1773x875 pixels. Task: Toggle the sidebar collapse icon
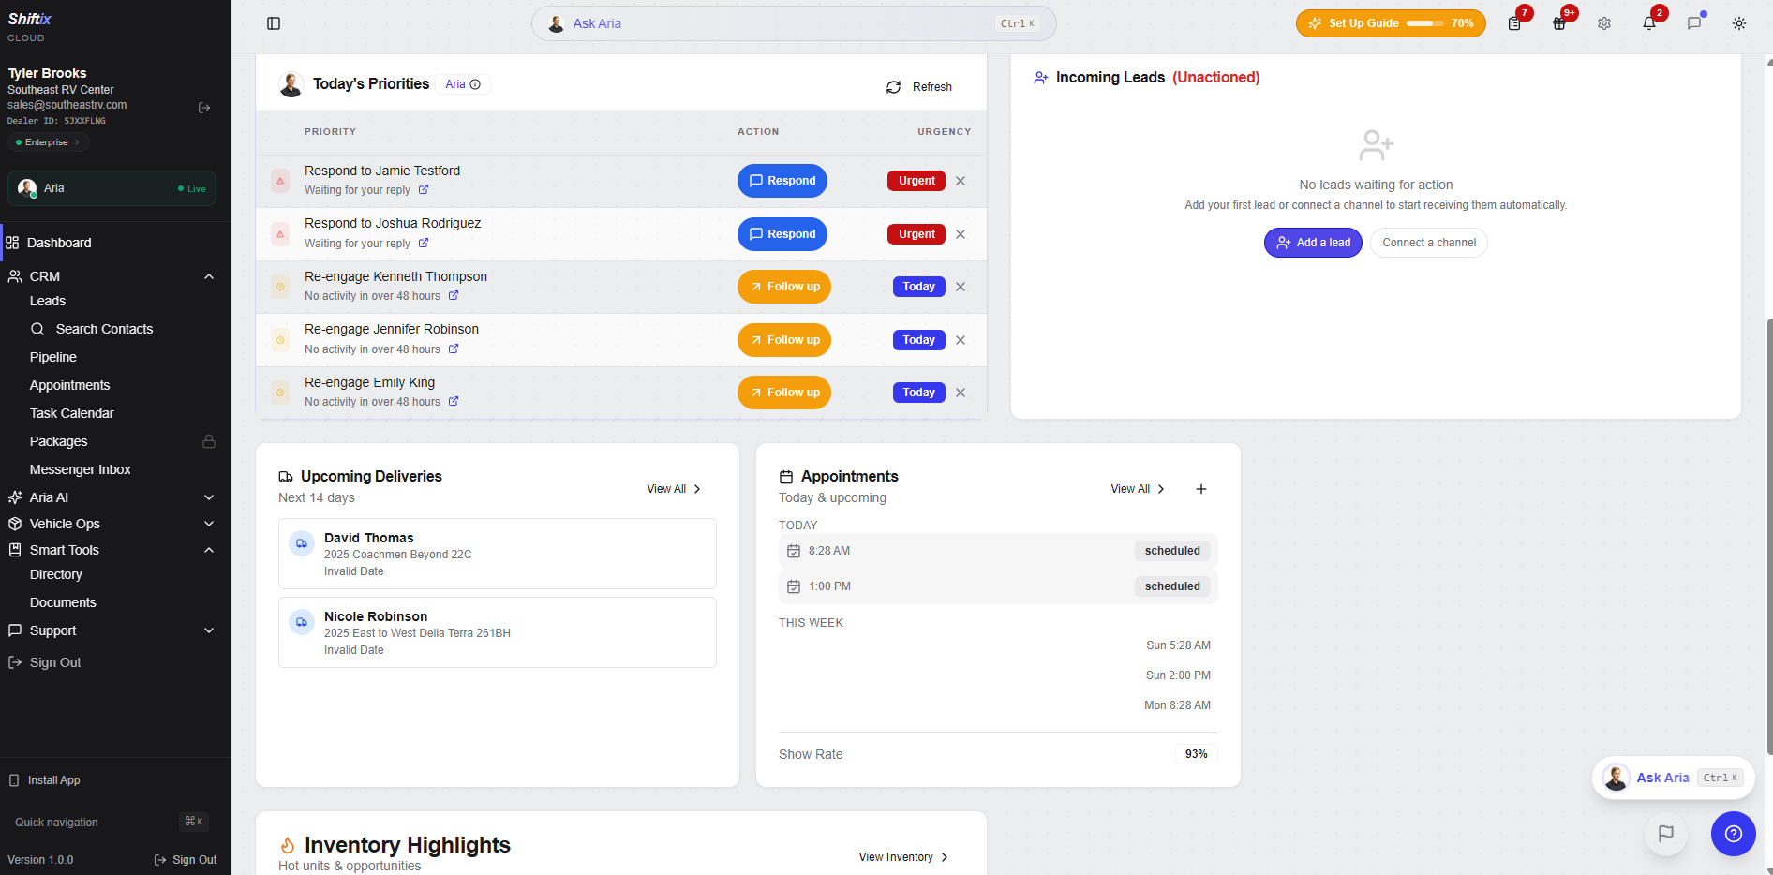[274, 23]
